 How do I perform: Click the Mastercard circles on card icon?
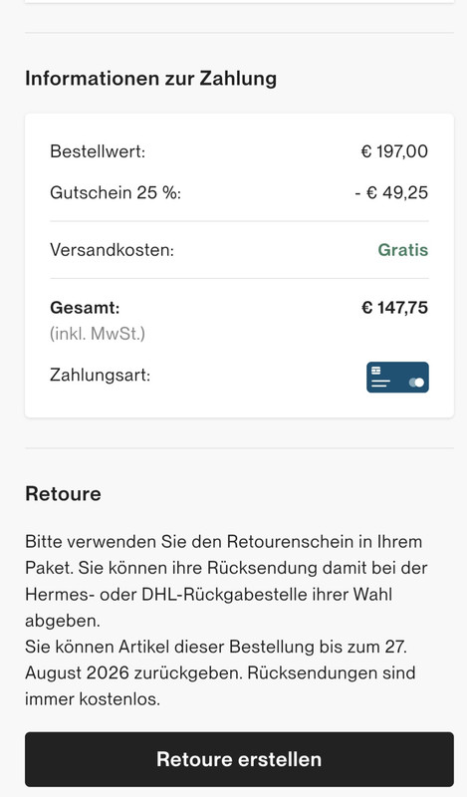pos(416,383)
